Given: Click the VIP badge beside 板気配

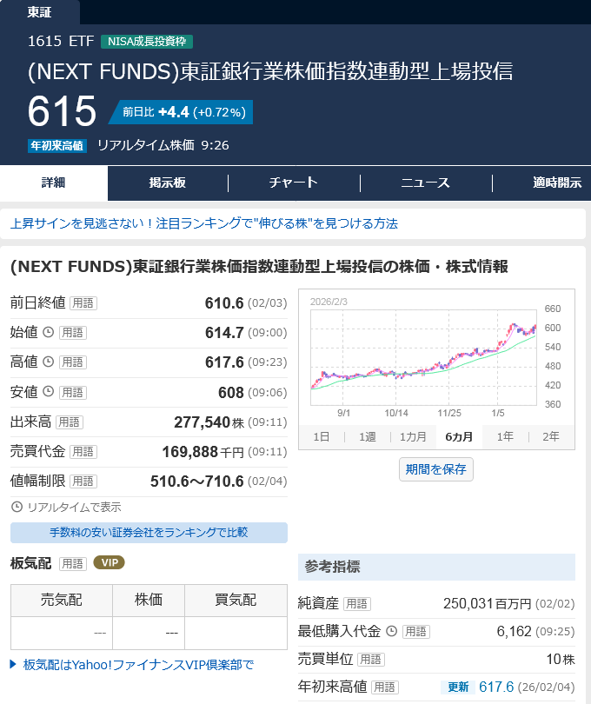Looking at the screenshot, I should (109, 562).
